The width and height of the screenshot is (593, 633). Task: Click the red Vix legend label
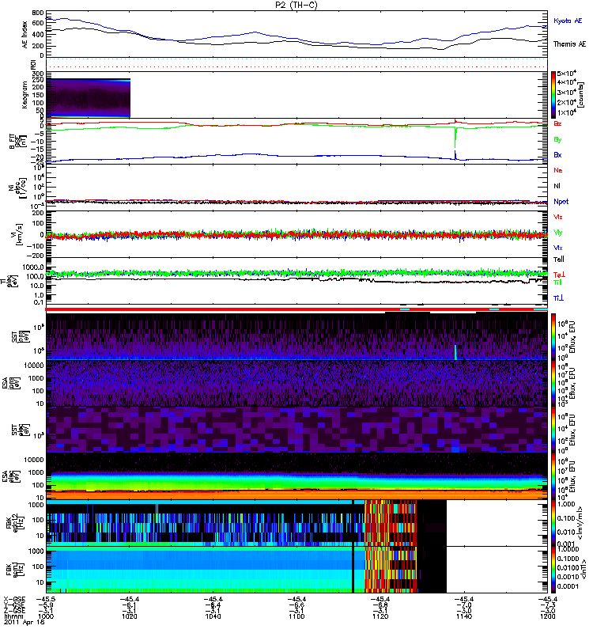click(557, 217)
